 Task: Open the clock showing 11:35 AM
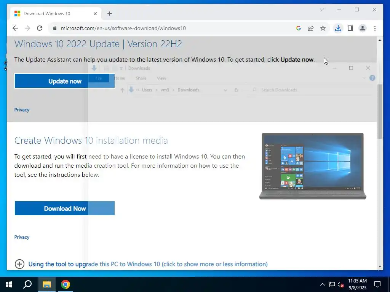pos(357,284)
